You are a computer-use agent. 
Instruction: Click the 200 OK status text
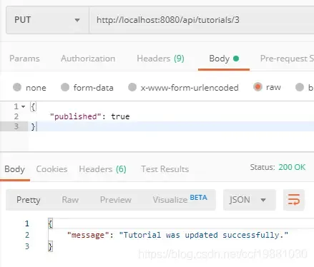point(292,167)
